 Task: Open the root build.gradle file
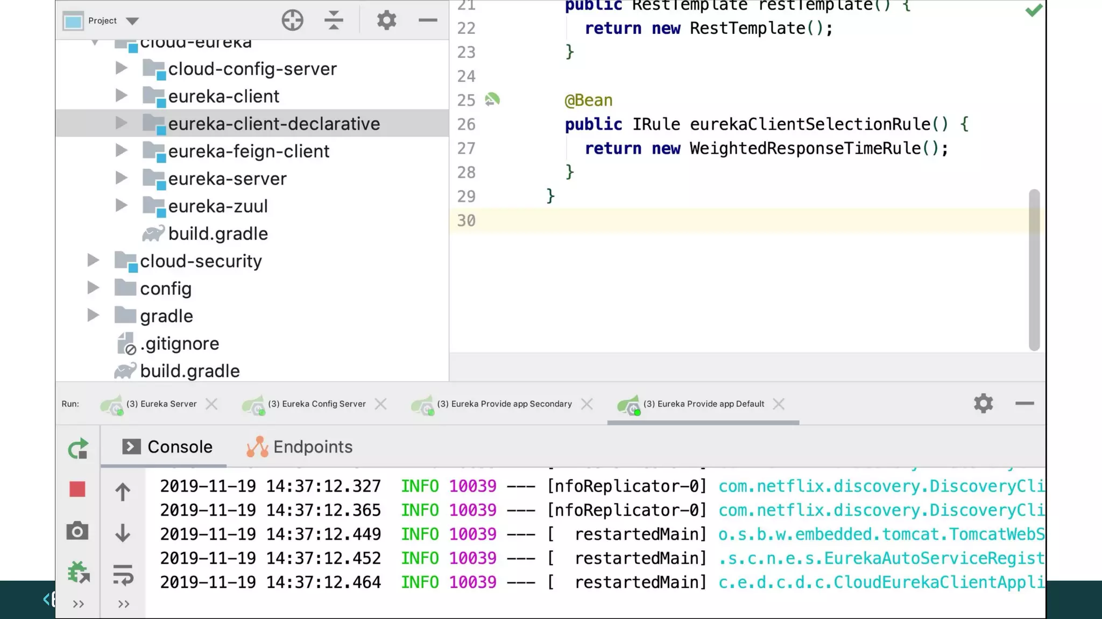(189, 371)
